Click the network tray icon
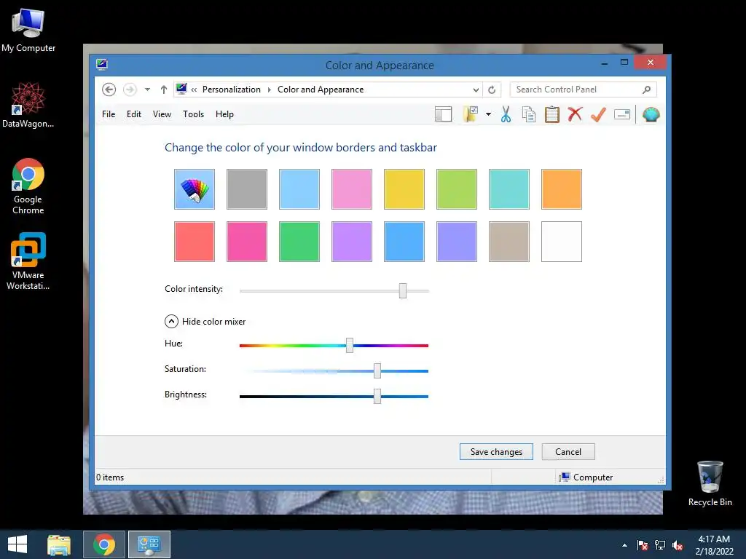Image resolution: width=746 pixels, height=559 pixels. click(660, 545)
